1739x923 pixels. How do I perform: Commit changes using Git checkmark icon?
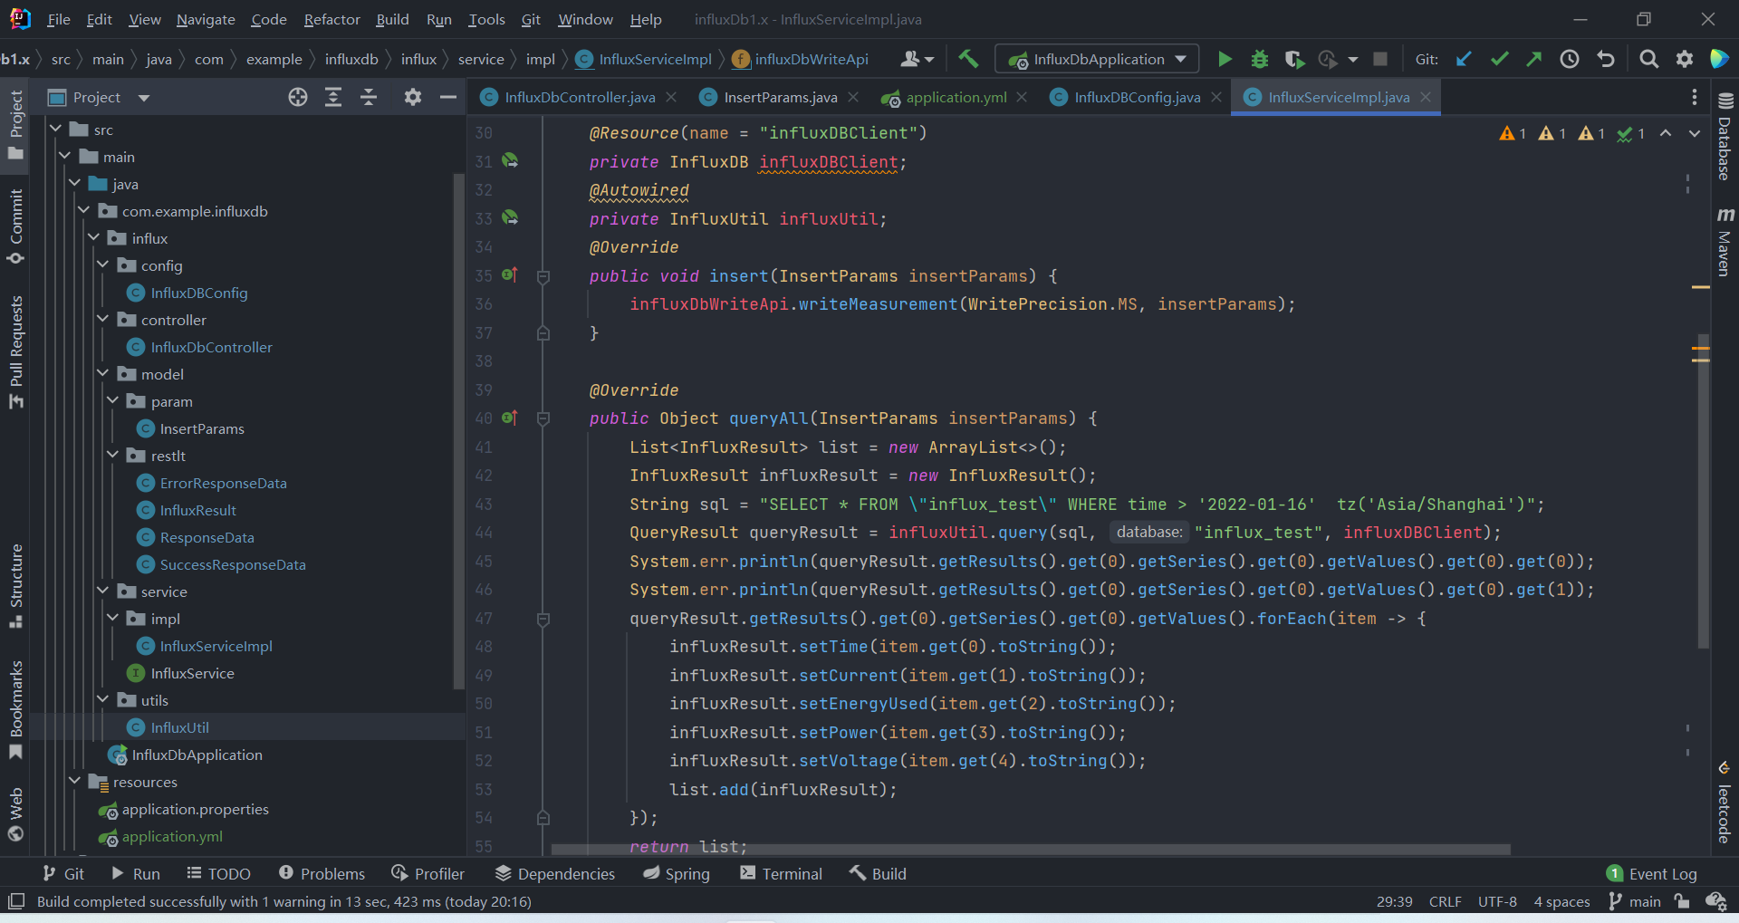click(x=1499, y=60)
